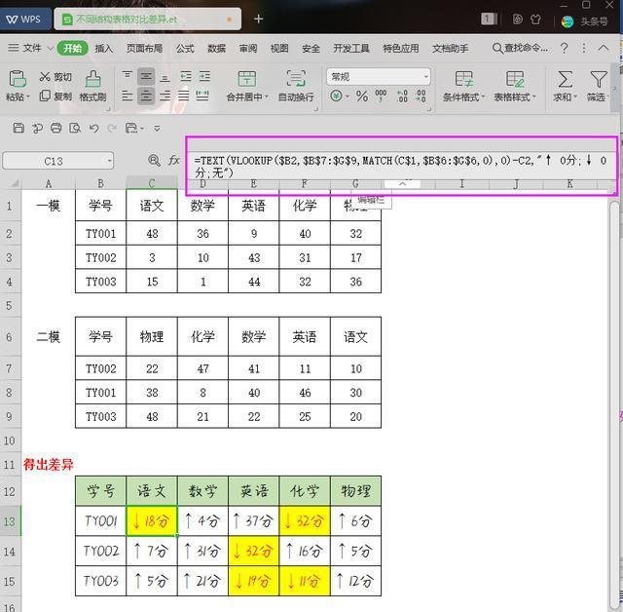
Task: Click the Undo arrow icon
Action: click(93, 128)
